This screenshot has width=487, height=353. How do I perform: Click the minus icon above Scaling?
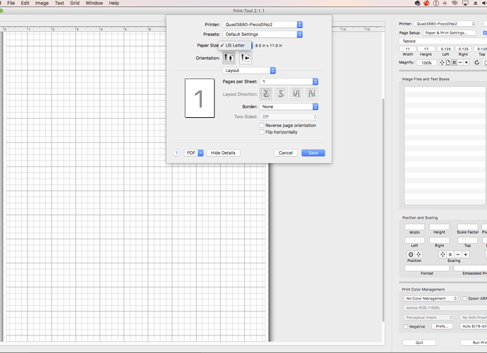tap(458, 254)
